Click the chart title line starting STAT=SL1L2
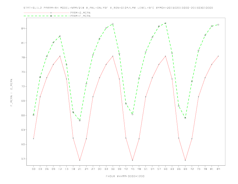The image size is (238, 184). click(118, 8)
